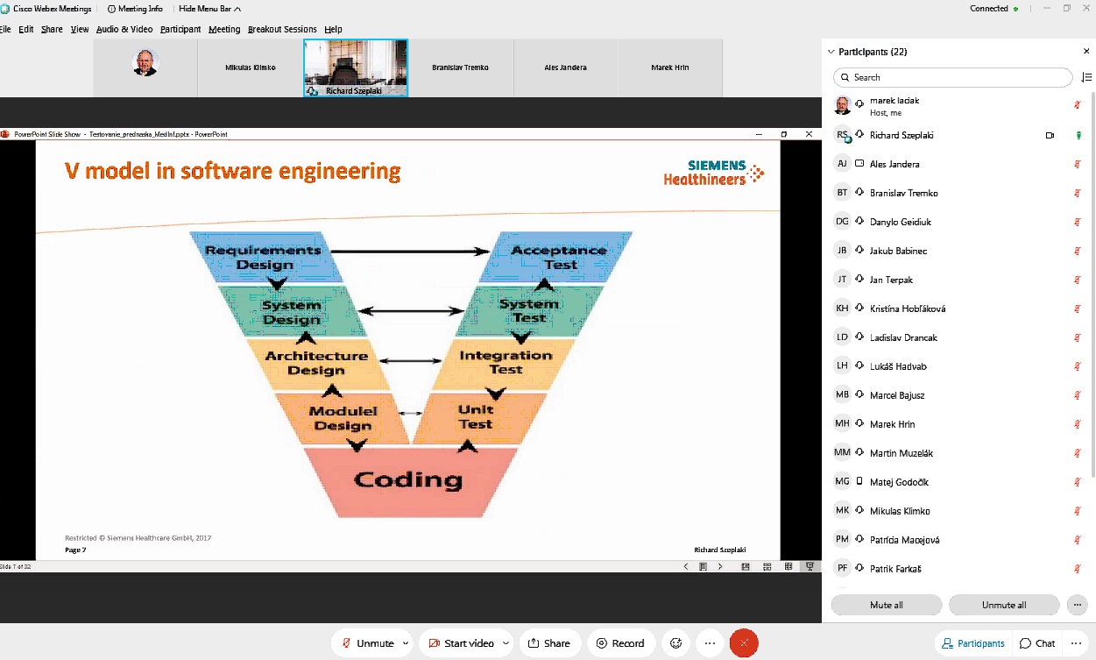The height and width of the screenshot is (660, 1096).
Task: Go to previous slide arrow in PowerPoint
Action: [685, 566]
